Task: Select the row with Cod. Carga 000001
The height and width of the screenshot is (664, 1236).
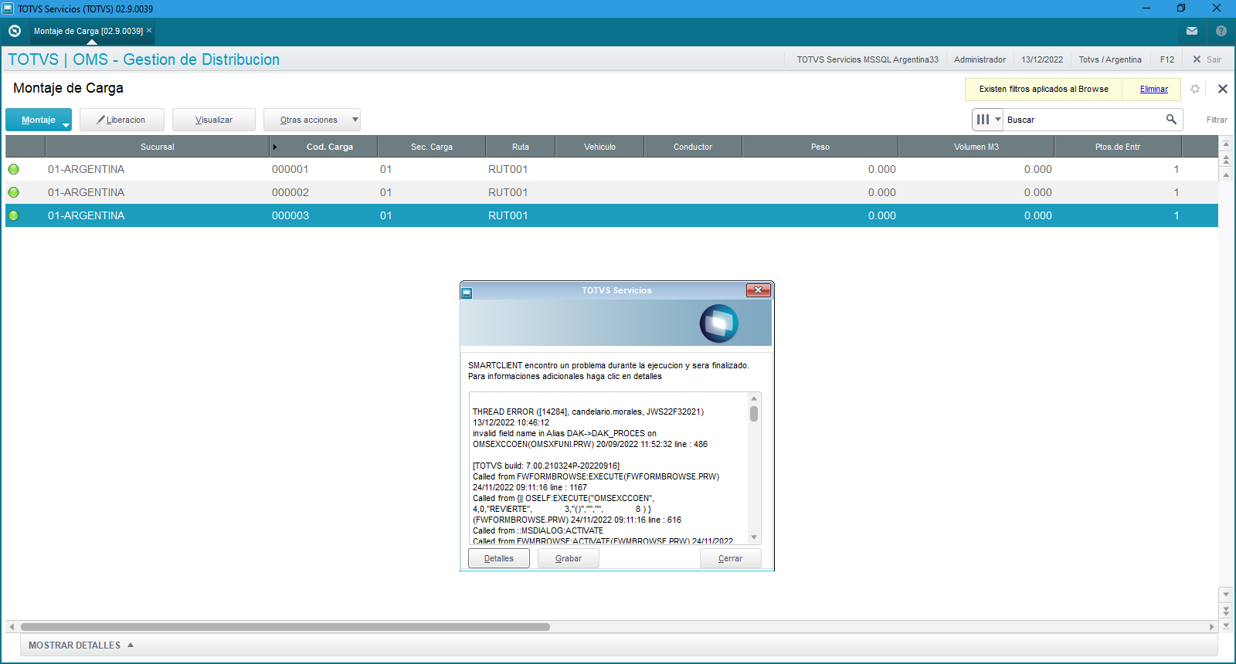Action: click(612, 169)
